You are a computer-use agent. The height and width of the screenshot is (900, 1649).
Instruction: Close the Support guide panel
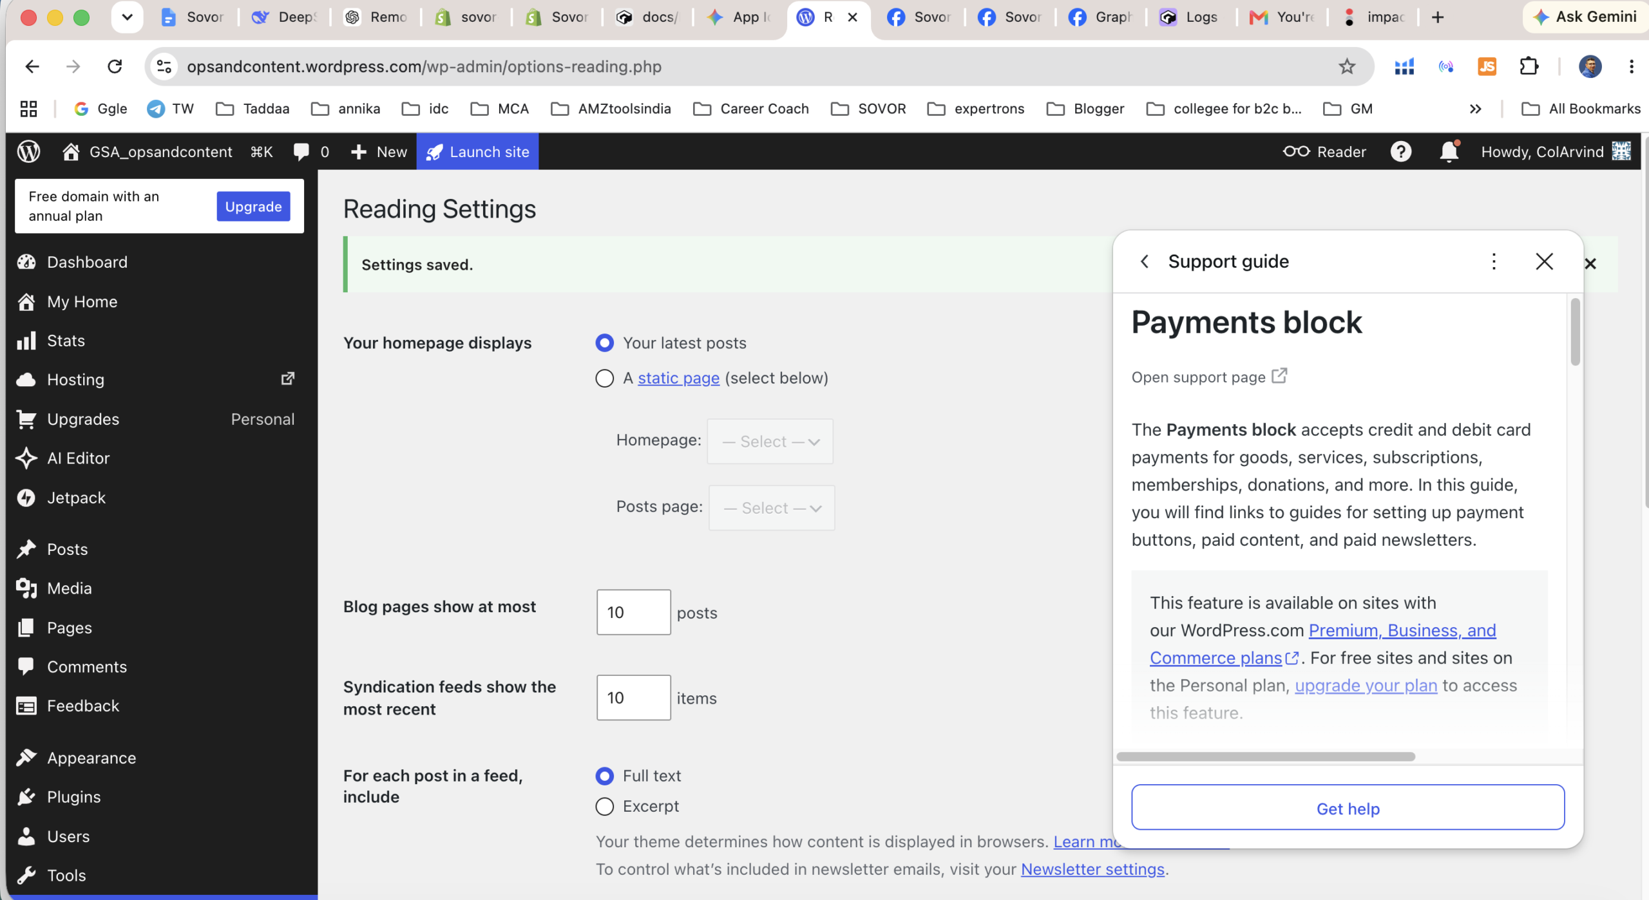click(1544, 261)
